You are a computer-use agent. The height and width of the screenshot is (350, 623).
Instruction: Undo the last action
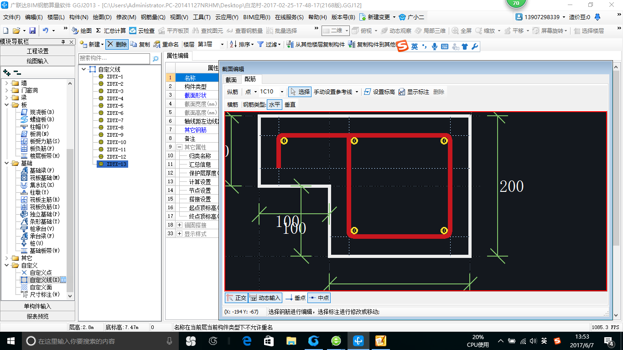(x=46, y=31)
